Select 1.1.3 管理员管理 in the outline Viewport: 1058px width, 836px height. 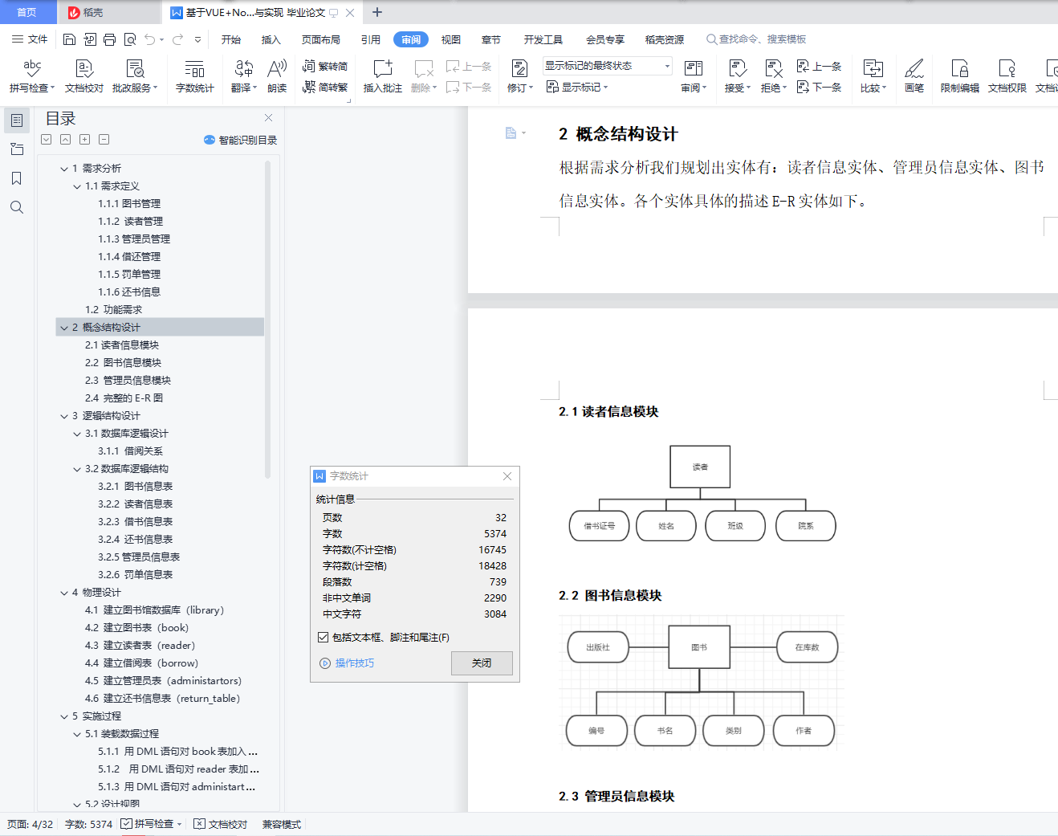[134, 239]
